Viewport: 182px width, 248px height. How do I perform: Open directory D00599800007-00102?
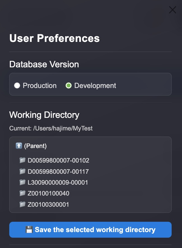pyautogui.click(x=59, y=160)
